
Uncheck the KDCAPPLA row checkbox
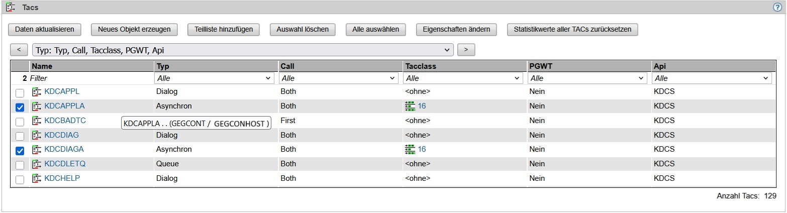pyautogui.click(x=20, y=107)
